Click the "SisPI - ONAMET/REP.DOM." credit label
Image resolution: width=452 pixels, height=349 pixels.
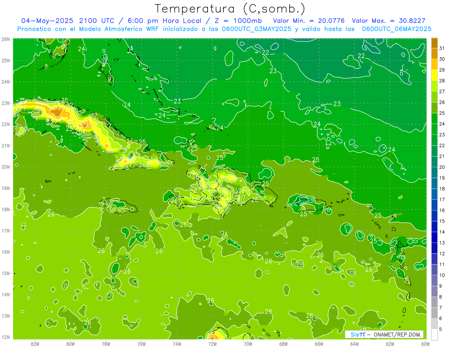click(384, 334)
